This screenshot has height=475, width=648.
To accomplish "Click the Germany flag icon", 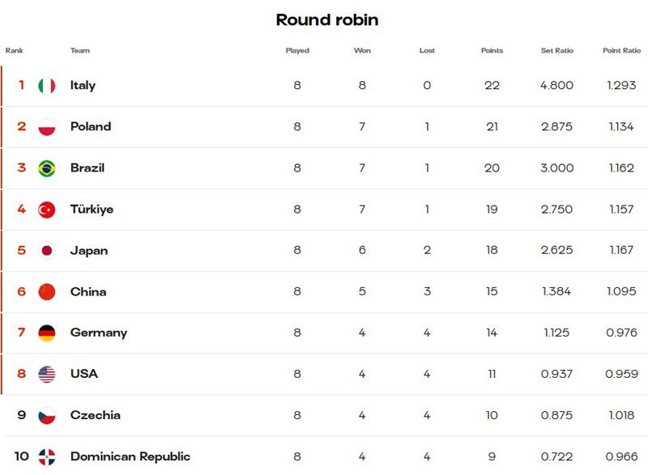I will [47, 333].
